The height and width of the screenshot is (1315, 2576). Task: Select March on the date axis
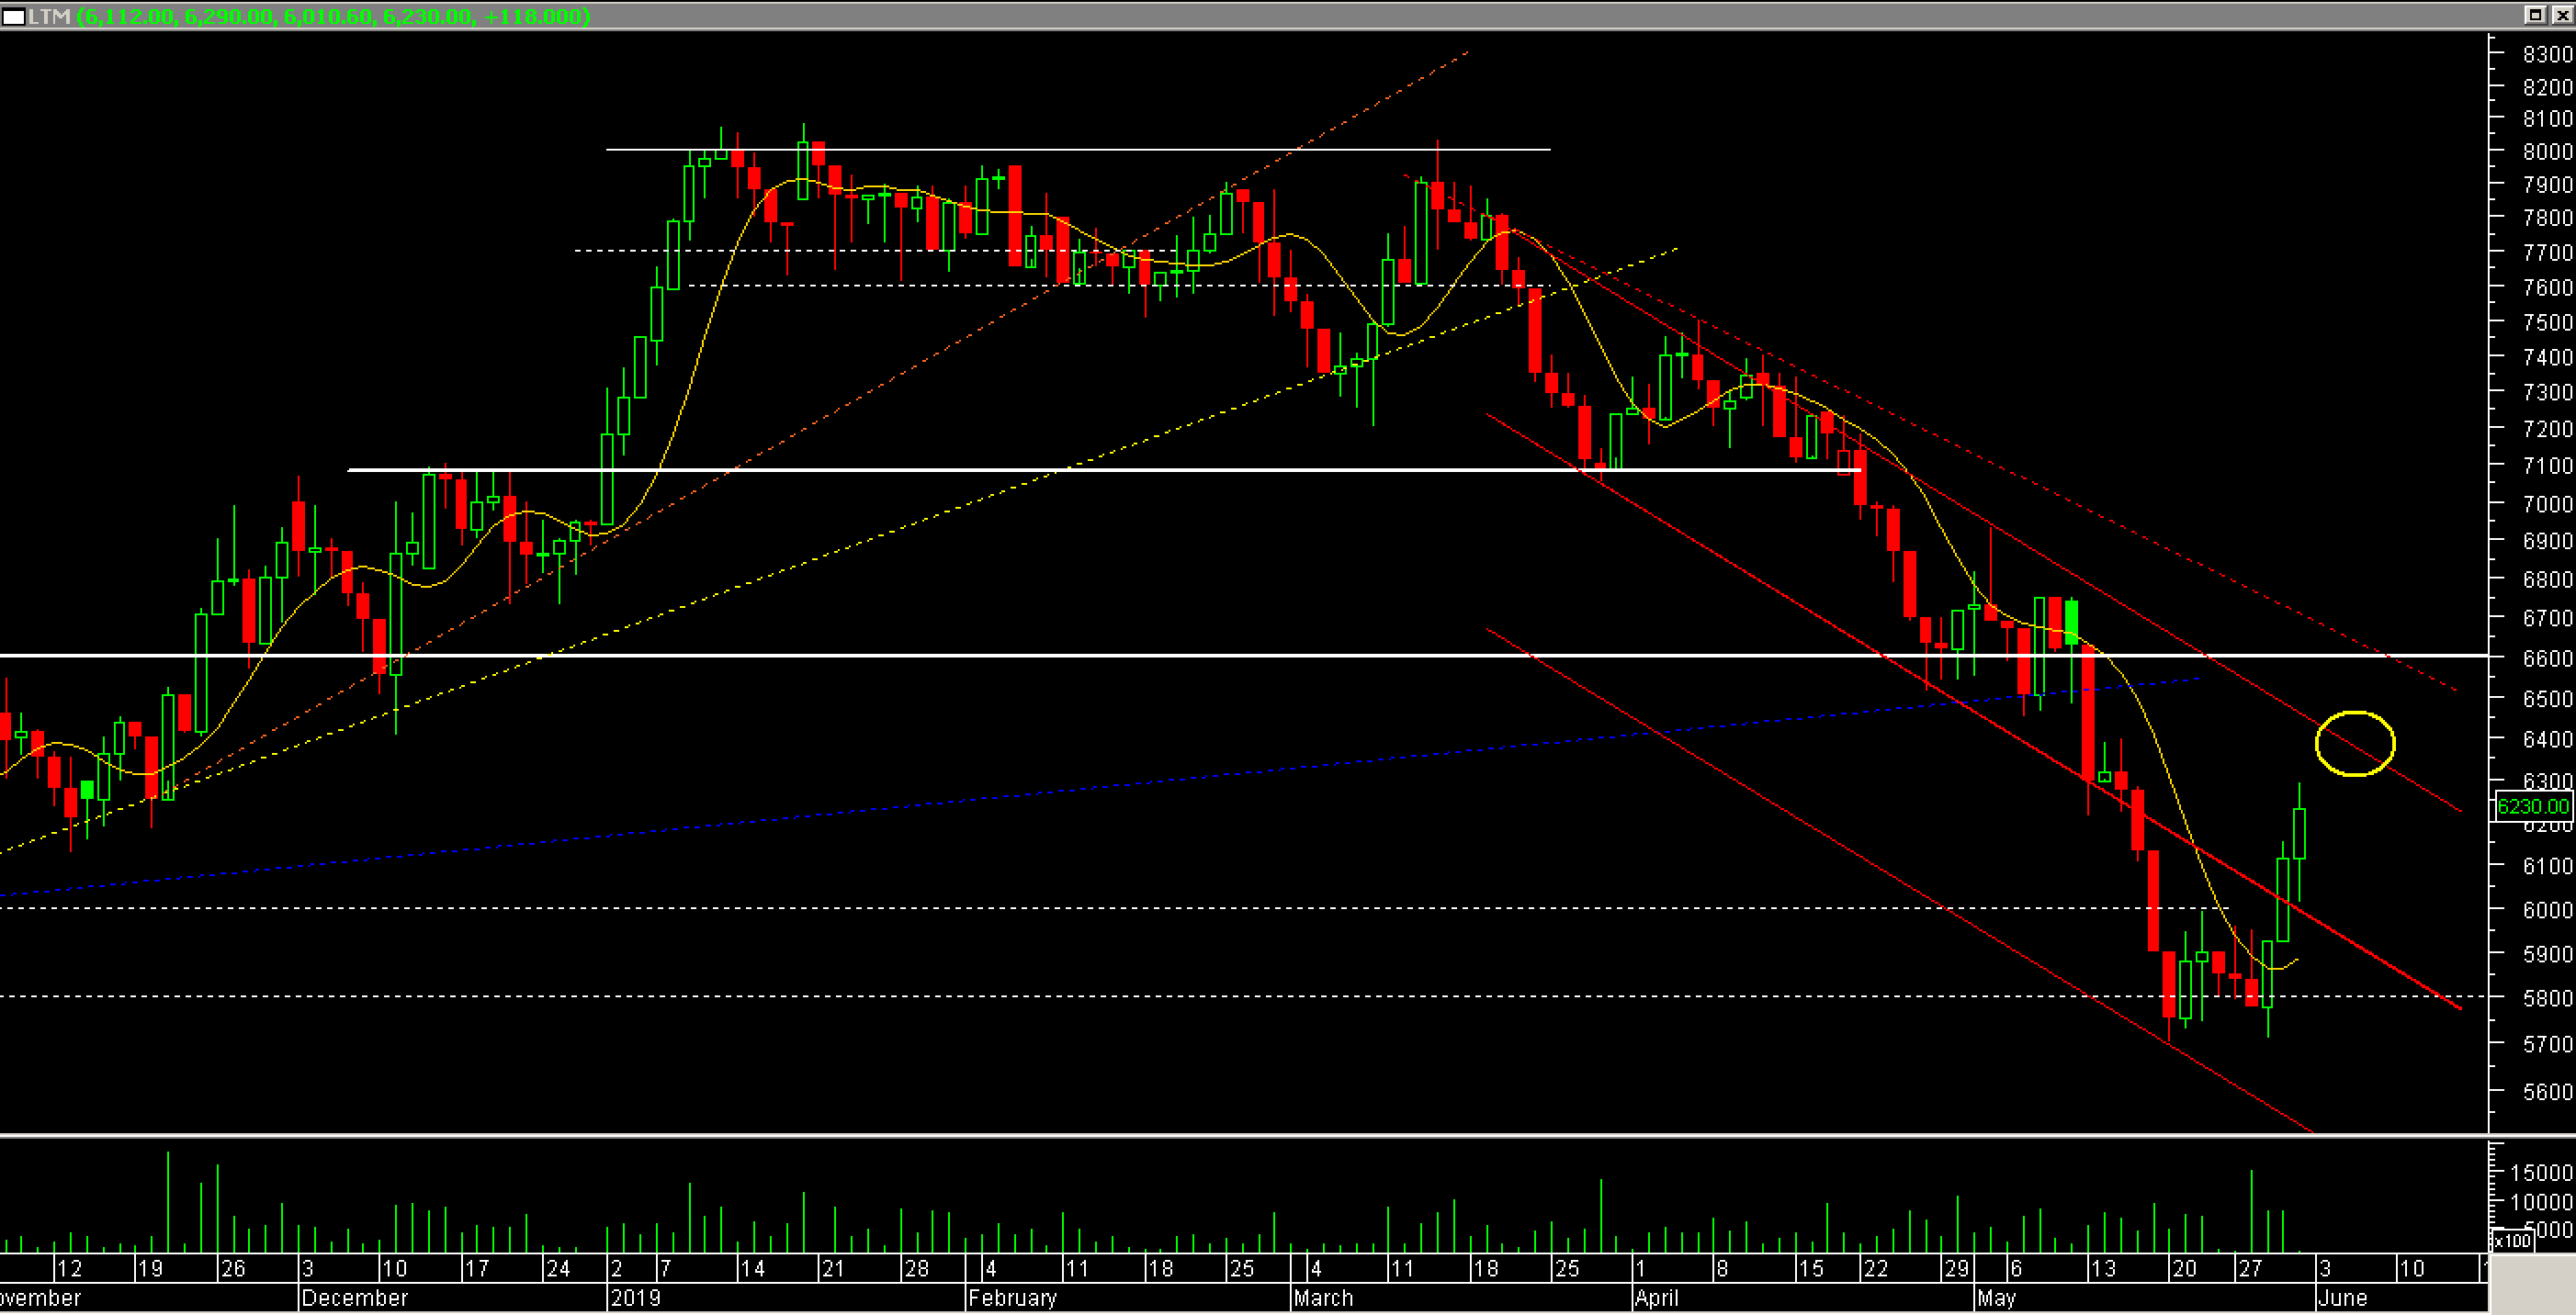click(1322, 1298)
